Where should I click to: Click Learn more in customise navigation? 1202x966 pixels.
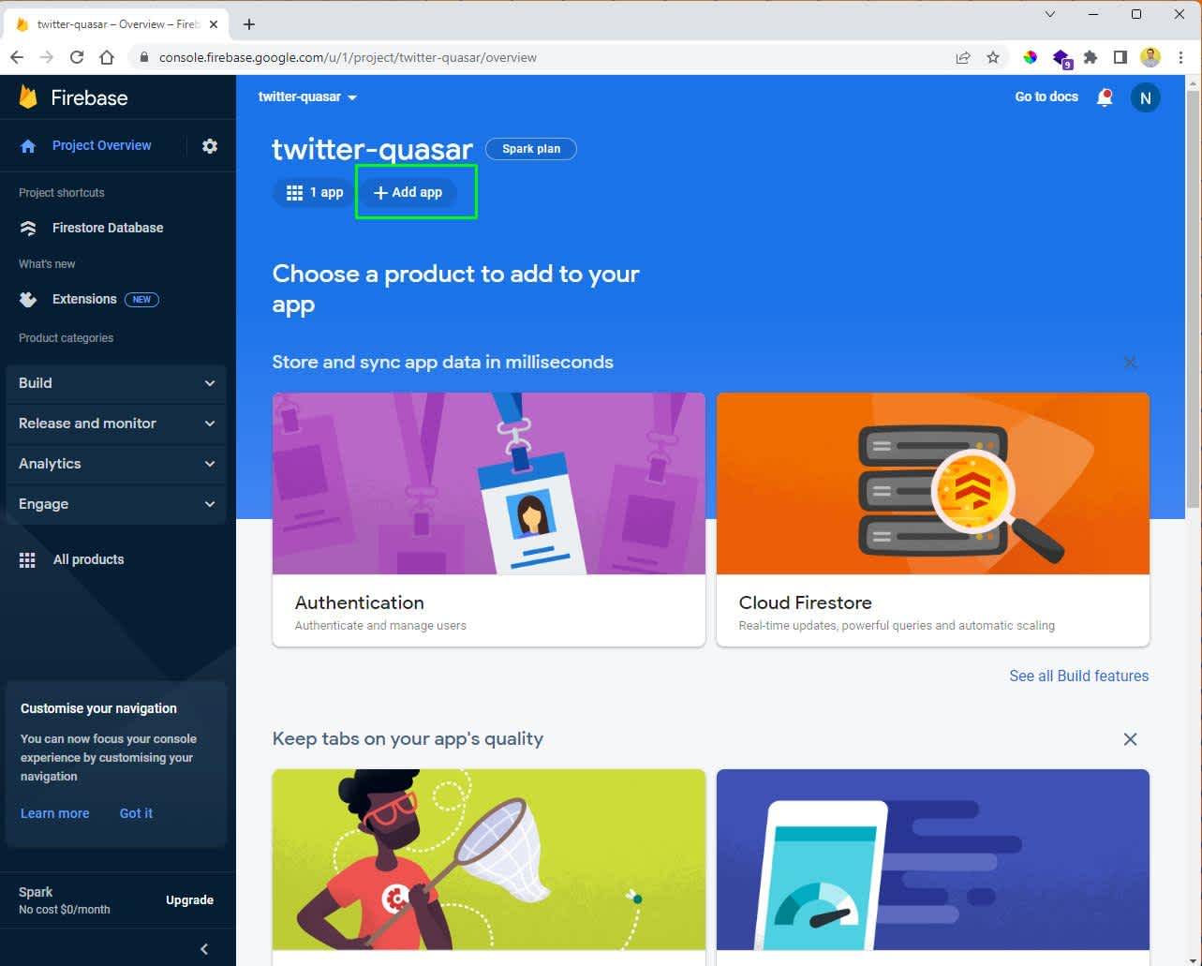(55, 813)
